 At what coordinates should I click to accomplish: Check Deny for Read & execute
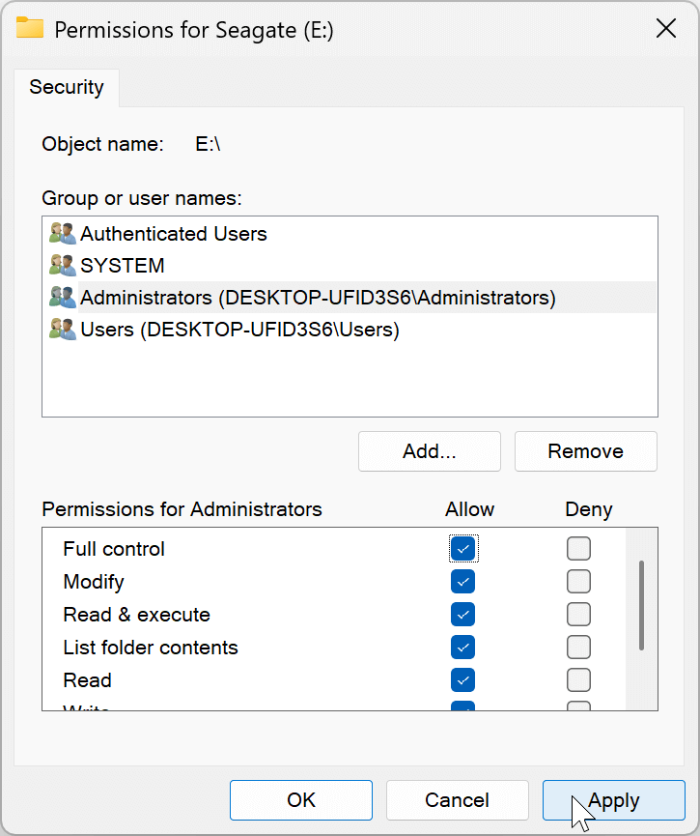(x=578, y=615)
